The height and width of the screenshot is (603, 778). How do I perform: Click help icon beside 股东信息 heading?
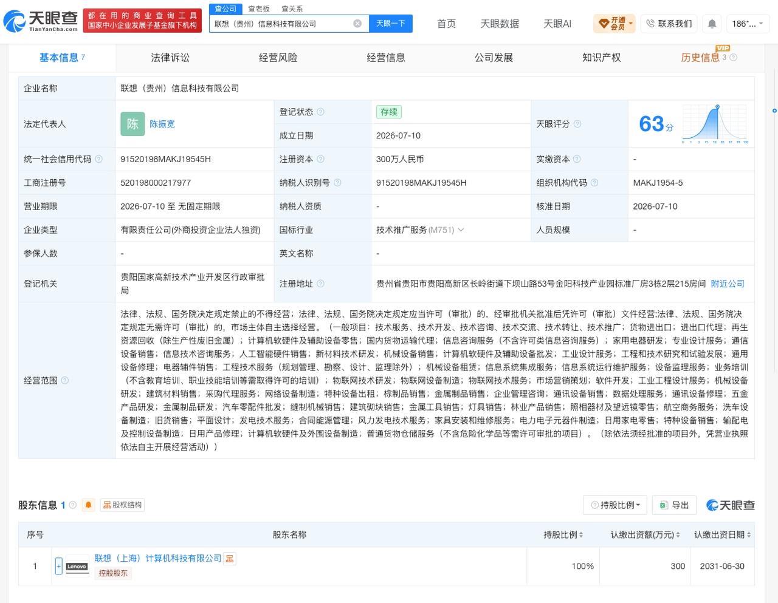pyautogui.click(x=73, y=505)
